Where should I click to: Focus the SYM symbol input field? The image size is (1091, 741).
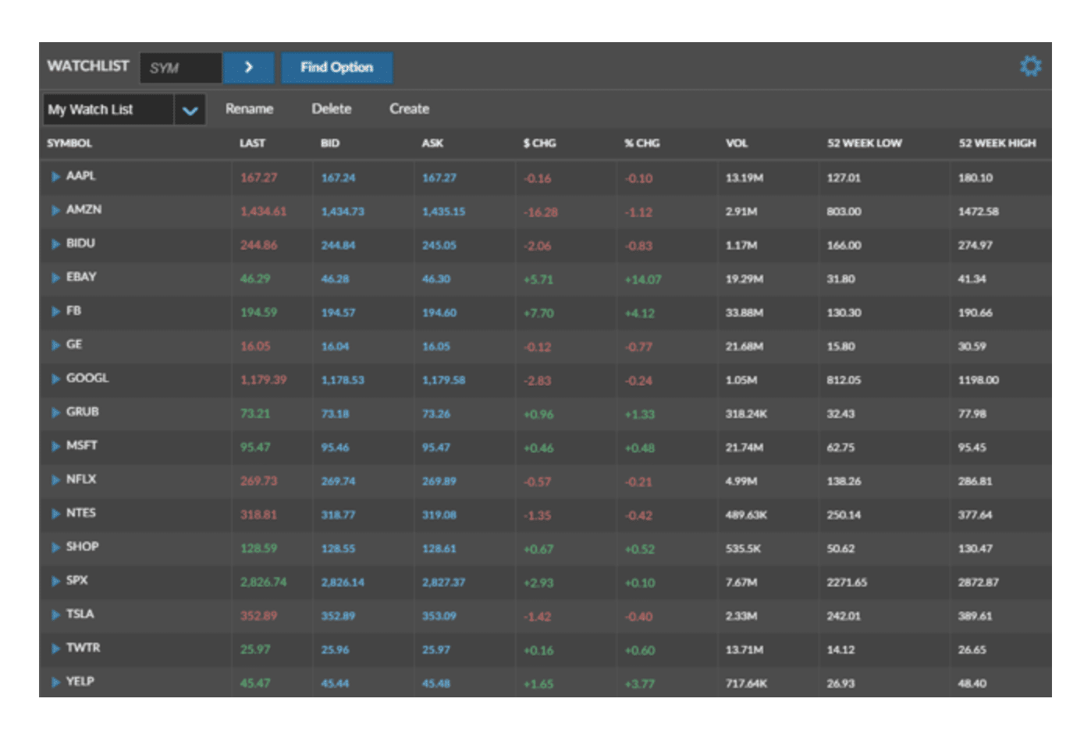click(181, 68)
